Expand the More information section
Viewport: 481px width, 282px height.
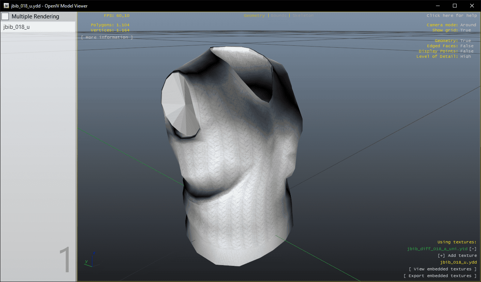click(x=107, y=37)
